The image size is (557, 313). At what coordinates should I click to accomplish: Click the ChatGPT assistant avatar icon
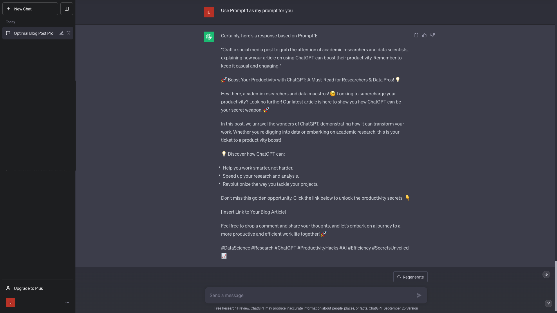[209, 37]
